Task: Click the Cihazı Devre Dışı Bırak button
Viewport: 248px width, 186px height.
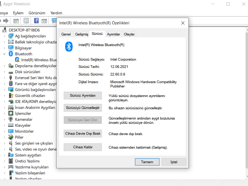Action: point(83,134)
